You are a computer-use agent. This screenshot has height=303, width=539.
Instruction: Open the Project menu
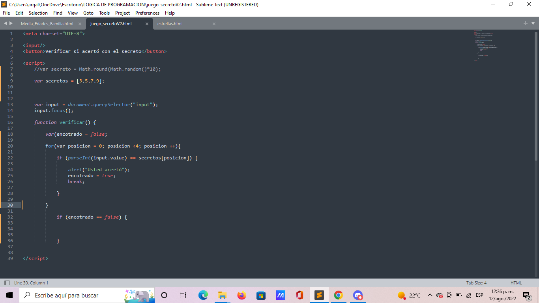point(123,13)
